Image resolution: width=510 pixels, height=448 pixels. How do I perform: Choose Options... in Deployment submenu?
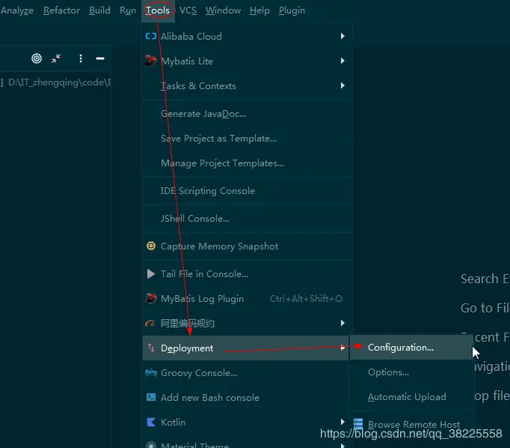click(x=411, y=372)
